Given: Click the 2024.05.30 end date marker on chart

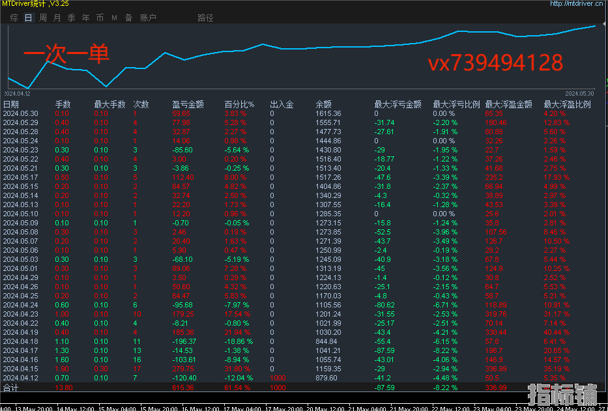Looking at the screenshot, I should [x=579, y=93].
